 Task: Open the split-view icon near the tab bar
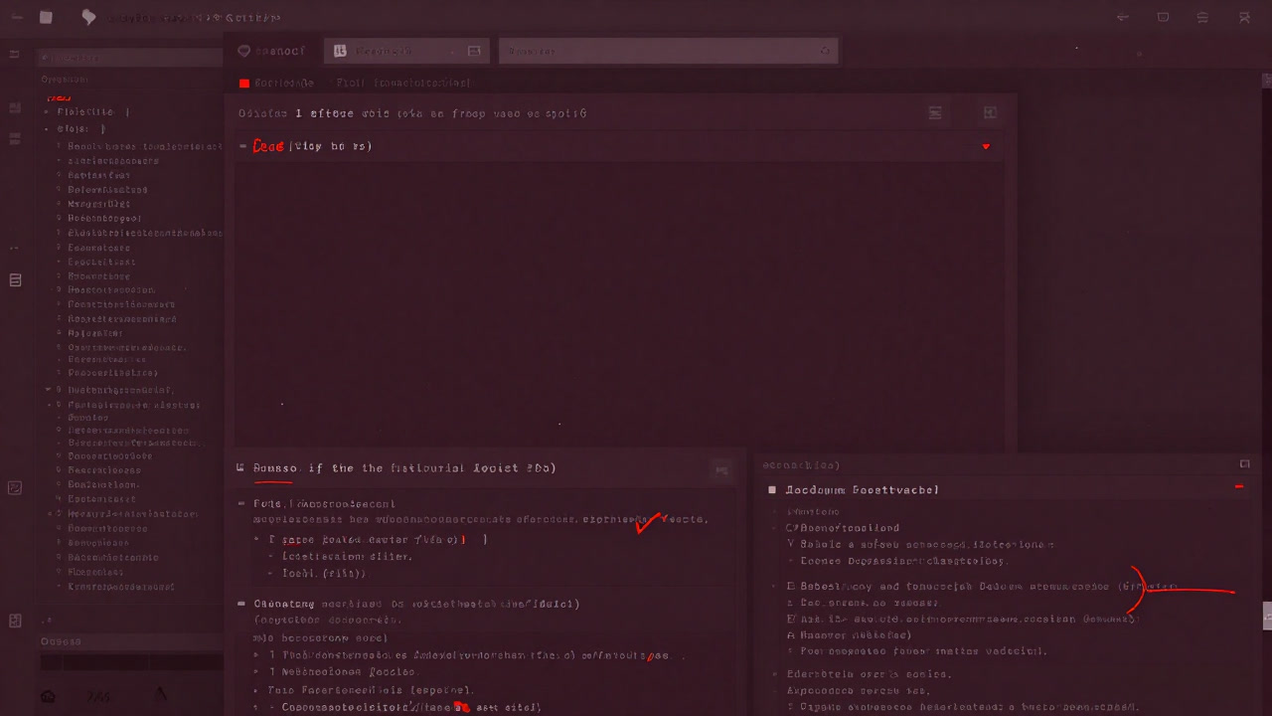point(475,50)
